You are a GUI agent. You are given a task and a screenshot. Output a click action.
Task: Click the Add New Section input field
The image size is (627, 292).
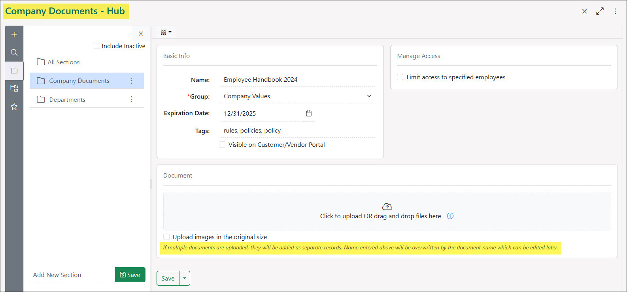point(71,275)
